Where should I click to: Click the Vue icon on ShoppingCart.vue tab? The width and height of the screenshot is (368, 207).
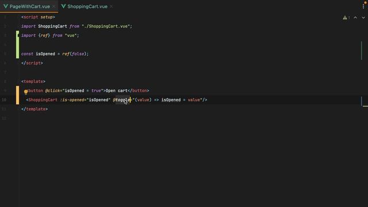point(63,6)
